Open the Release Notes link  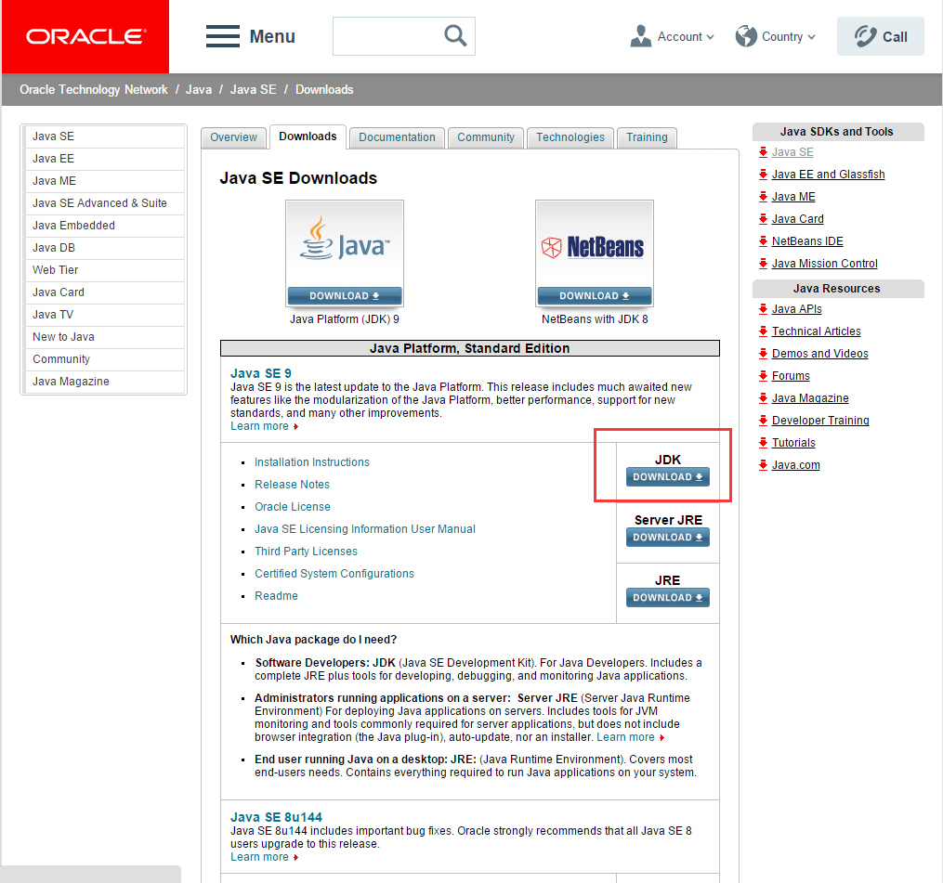[292, 485]
